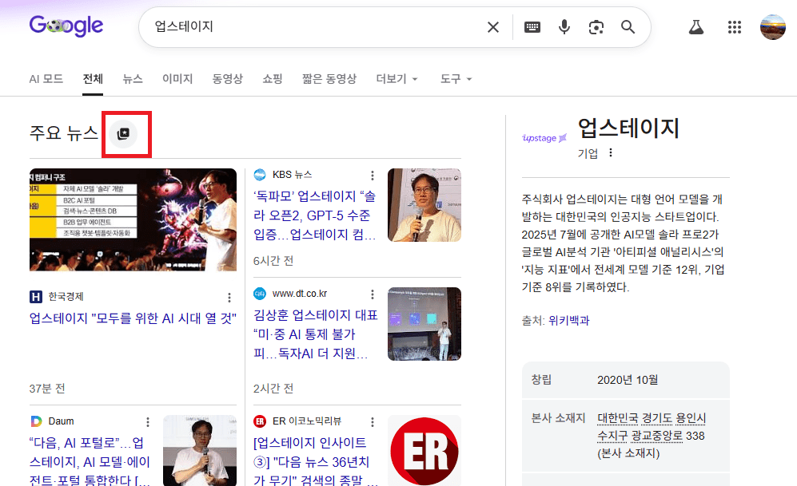Viewport: 797px width, 486px height.
Task: Switch to AI 모드 tab
Action: click(46, 79)
